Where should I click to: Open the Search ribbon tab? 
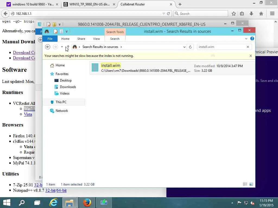click(x=115, y=39)
